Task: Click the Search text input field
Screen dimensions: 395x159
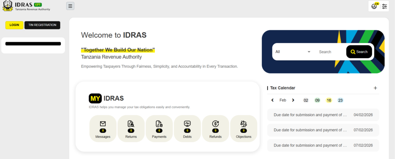Action: (330, 52)
